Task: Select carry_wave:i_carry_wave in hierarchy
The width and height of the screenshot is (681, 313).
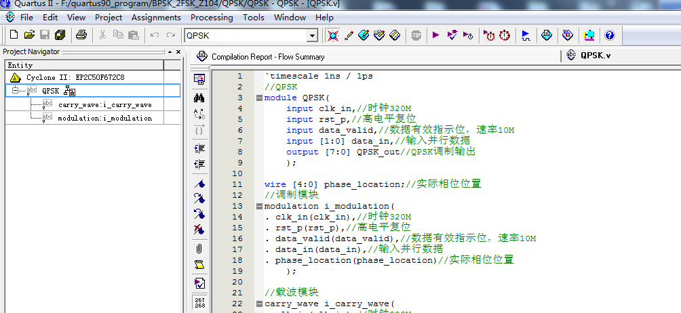Action: tap(104, 104)
